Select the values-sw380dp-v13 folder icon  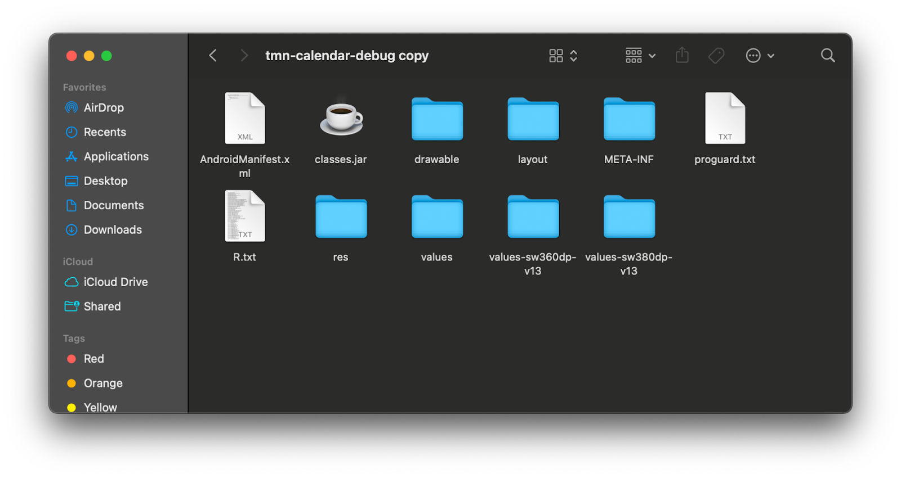click(629, 217)
